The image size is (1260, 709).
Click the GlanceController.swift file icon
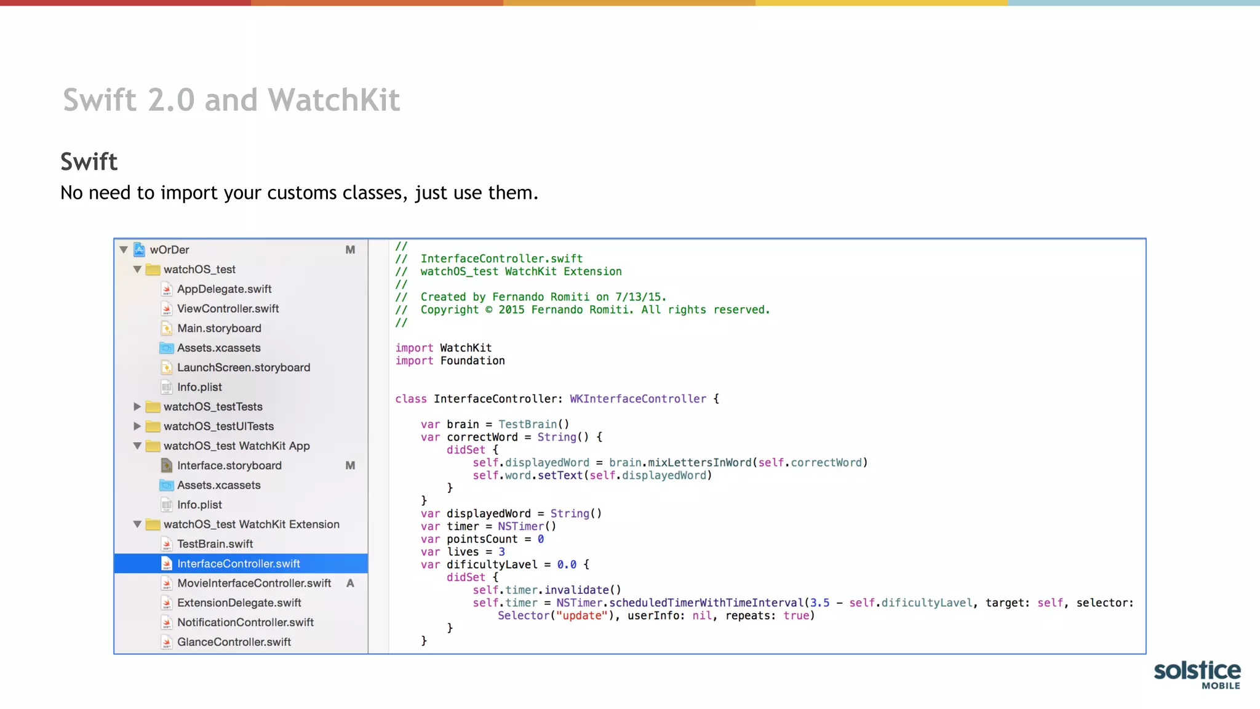pyautogui.click(x=167, y=643)
